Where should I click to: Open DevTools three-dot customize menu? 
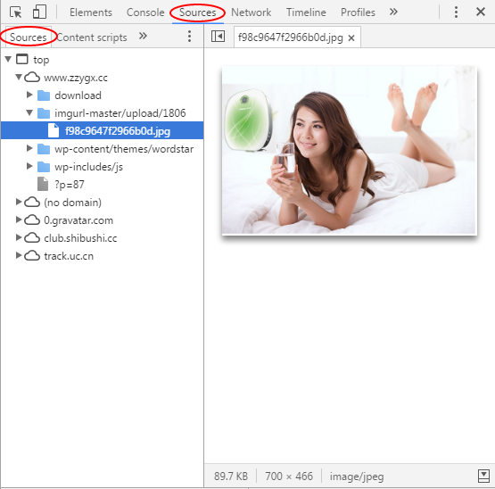[456, 12]
